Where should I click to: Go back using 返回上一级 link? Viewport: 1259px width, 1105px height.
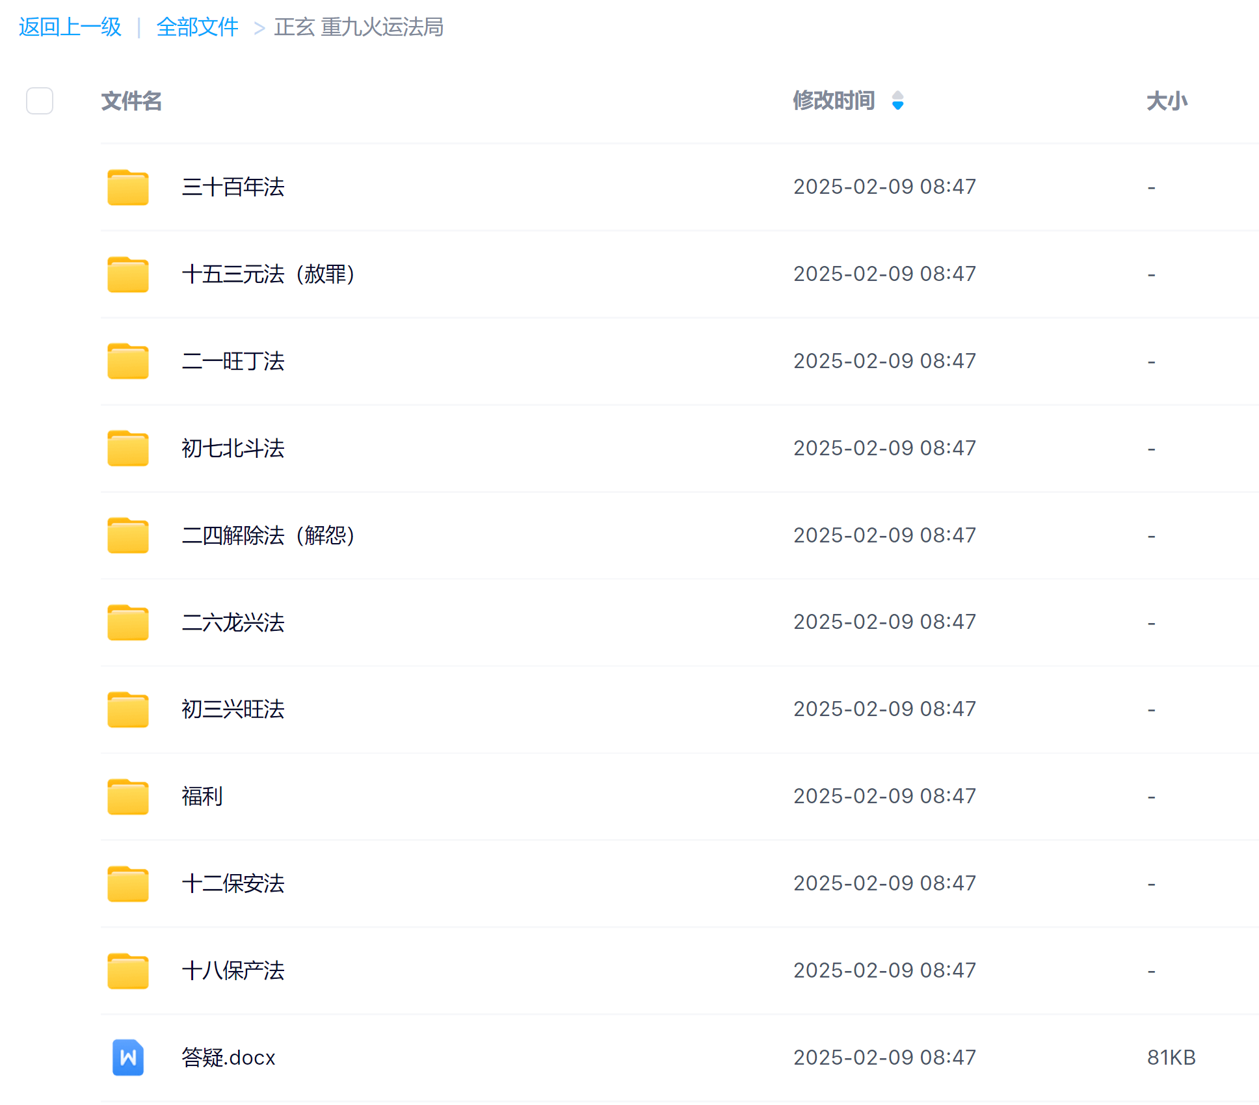70,27
